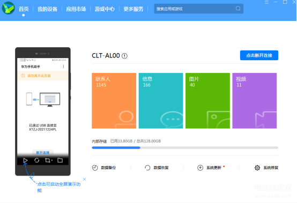Click the CLT-AL00 device name
297x203 pixels.
point(106,56)
